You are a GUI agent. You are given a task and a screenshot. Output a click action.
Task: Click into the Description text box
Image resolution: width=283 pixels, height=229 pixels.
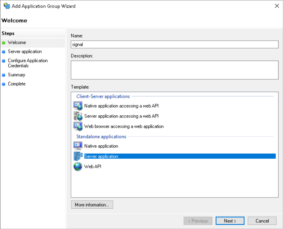coord(174,70)
